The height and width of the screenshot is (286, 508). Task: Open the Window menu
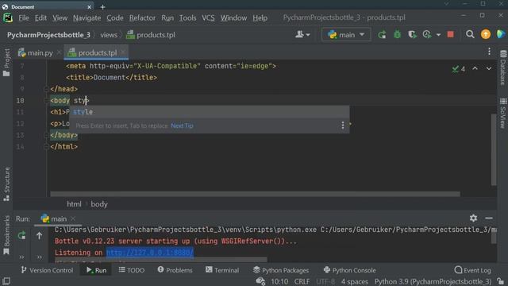pyautogui.click(x=233, y=17)
